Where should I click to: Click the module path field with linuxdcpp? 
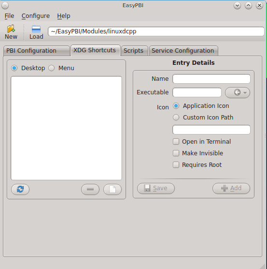click(x=156, y=31)
